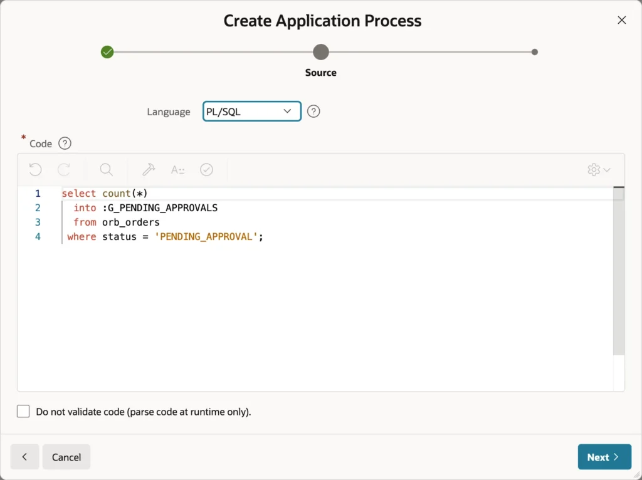
Task: Click the Redo icon in code editor toolbar
Action: point(64,169)
